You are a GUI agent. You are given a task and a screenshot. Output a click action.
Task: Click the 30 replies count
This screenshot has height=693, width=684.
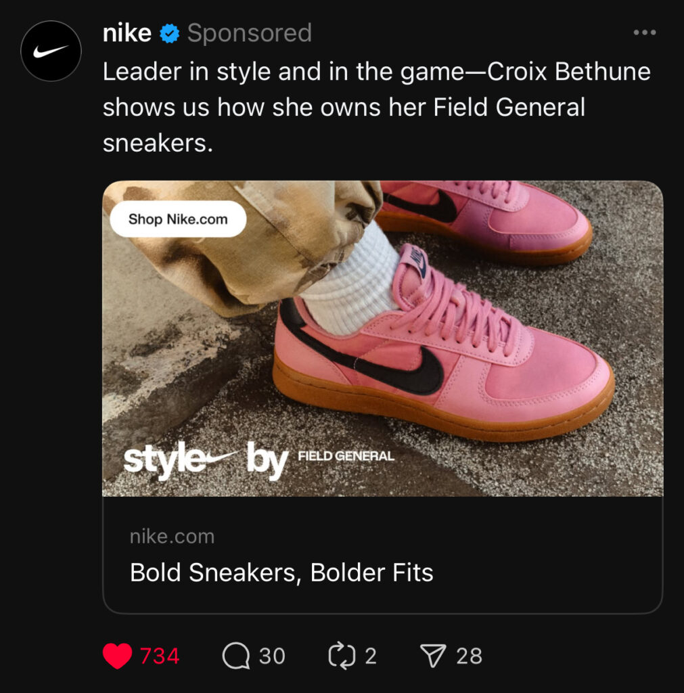pyautogui.click(x=272, y=656)
